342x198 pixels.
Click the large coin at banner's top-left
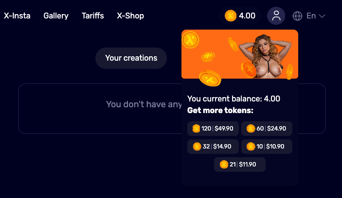(191, 39)
